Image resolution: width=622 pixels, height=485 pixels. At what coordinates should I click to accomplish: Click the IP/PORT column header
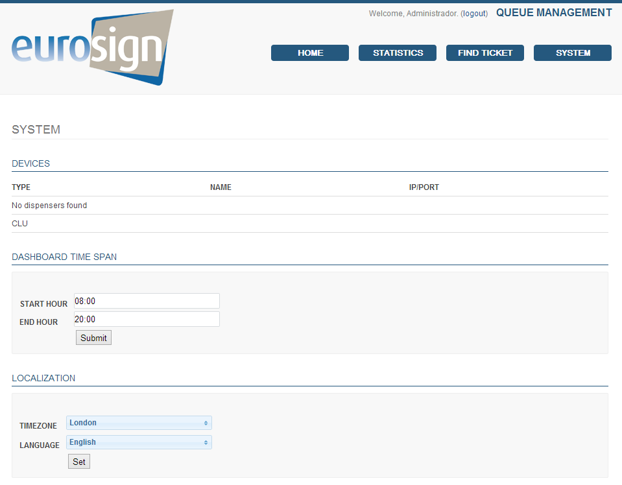424,187
